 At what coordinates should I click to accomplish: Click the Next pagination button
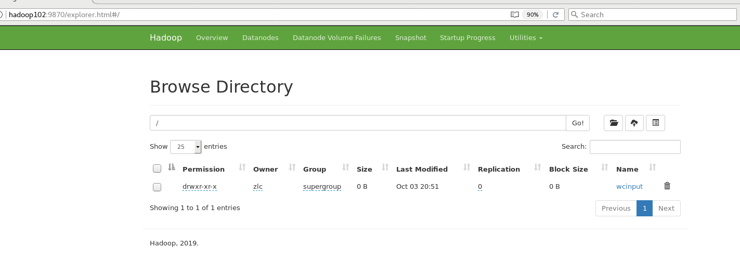click(666, 208)
